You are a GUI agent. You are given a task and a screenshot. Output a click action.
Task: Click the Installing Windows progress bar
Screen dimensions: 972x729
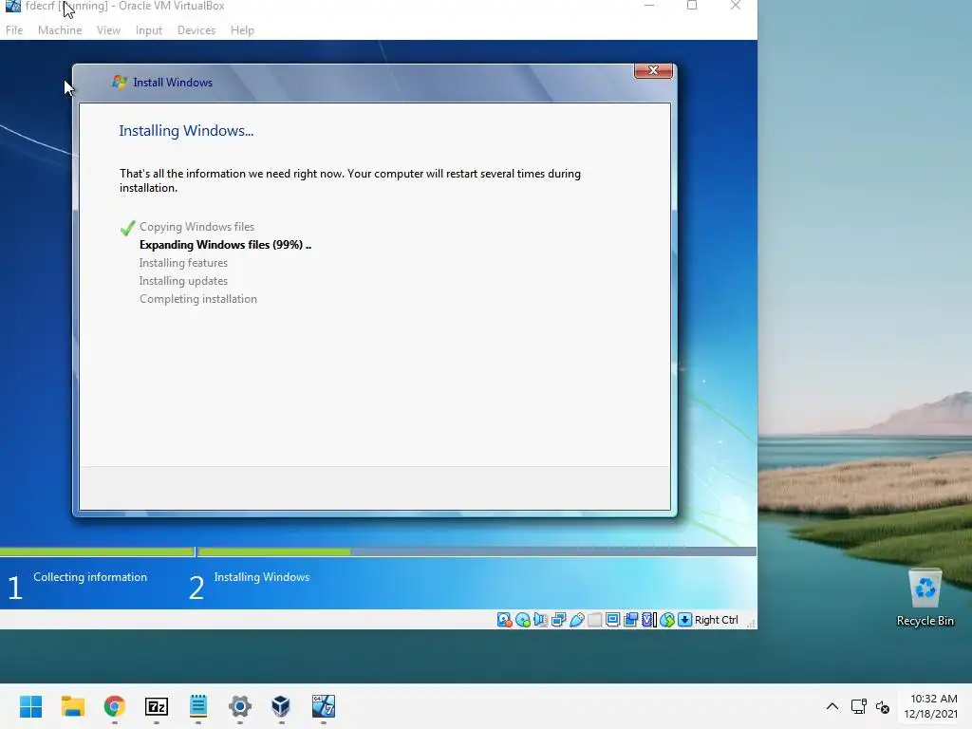pyautogui.click(x=477, y=551)
